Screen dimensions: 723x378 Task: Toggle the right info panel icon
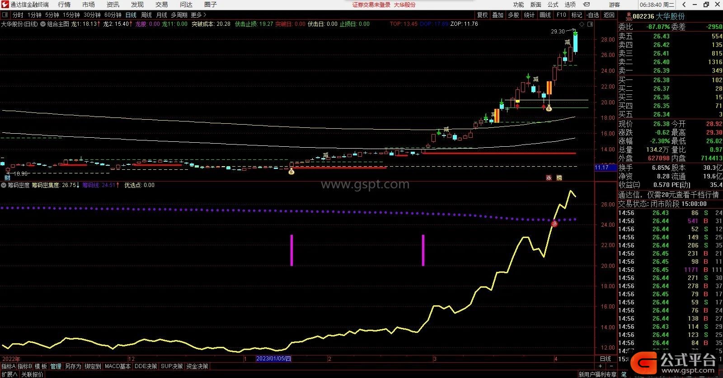[591, 24]
